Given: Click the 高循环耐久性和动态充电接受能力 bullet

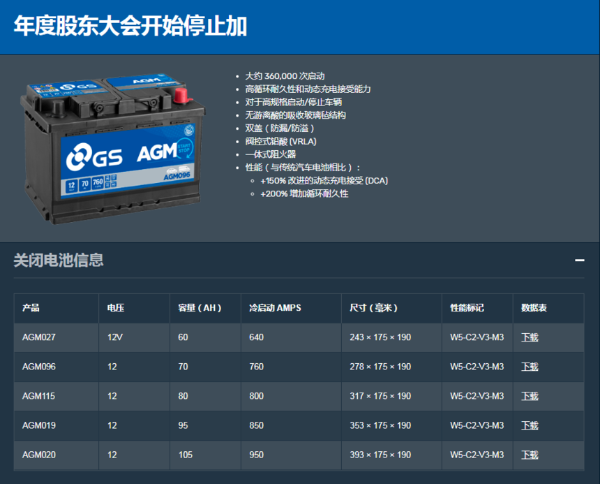Looking at the screenshot, I should (308, 89).
